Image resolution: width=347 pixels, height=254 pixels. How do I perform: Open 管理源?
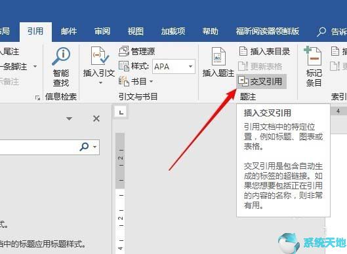[136, 52]
